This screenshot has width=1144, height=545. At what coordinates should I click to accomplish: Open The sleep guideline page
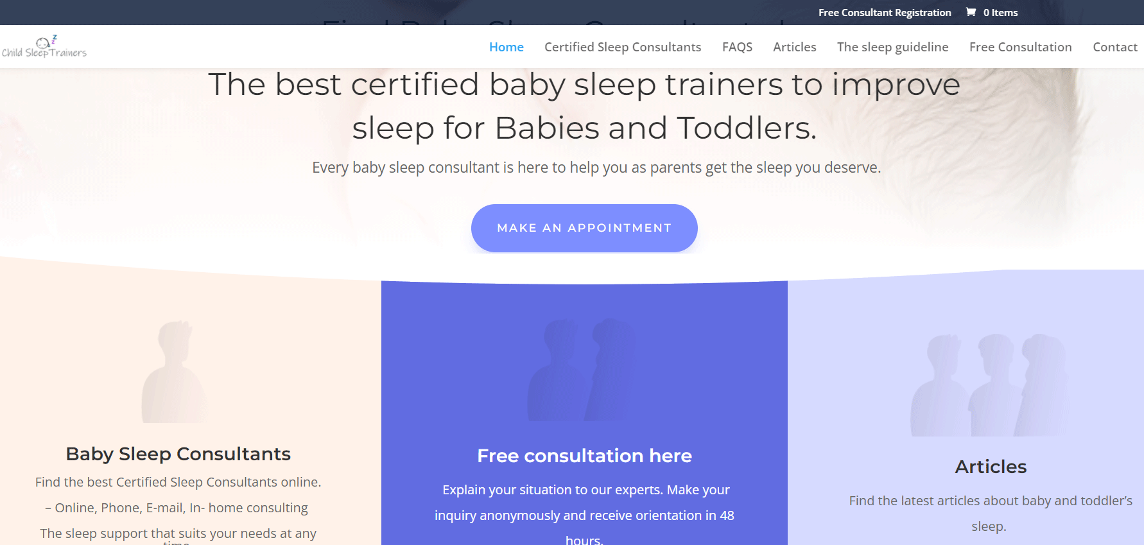[892, 47]
